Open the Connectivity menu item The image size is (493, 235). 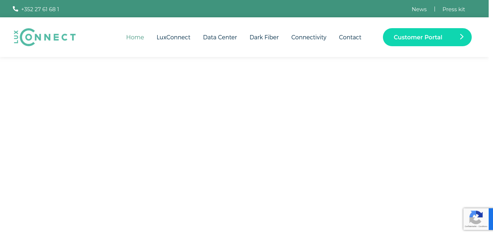(x=309, y=38)
